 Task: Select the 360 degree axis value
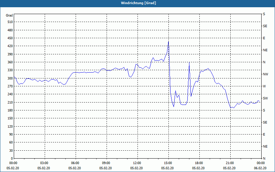10,62
